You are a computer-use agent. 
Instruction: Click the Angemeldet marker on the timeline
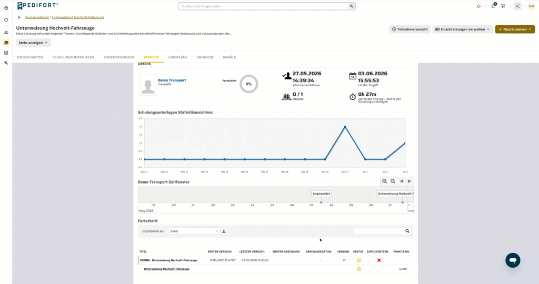click(x=321, y=194)
